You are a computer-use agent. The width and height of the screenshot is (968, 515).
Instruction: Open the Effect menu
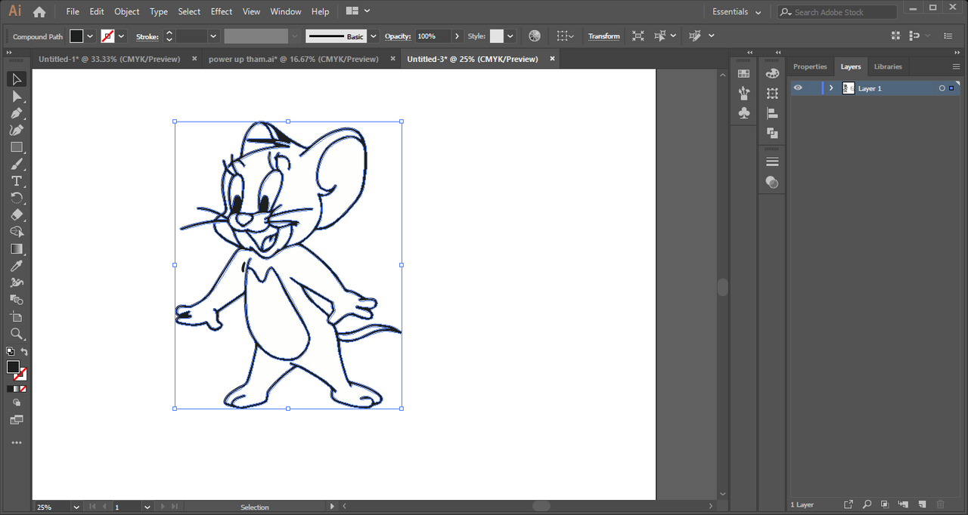point(222,11)
